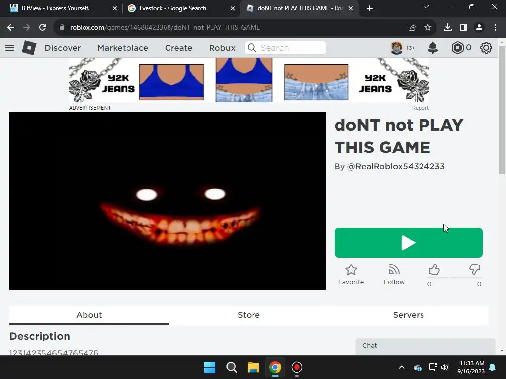506x379 pixels.
Task: Open the Robux page link
Action: tap(222, 48)
